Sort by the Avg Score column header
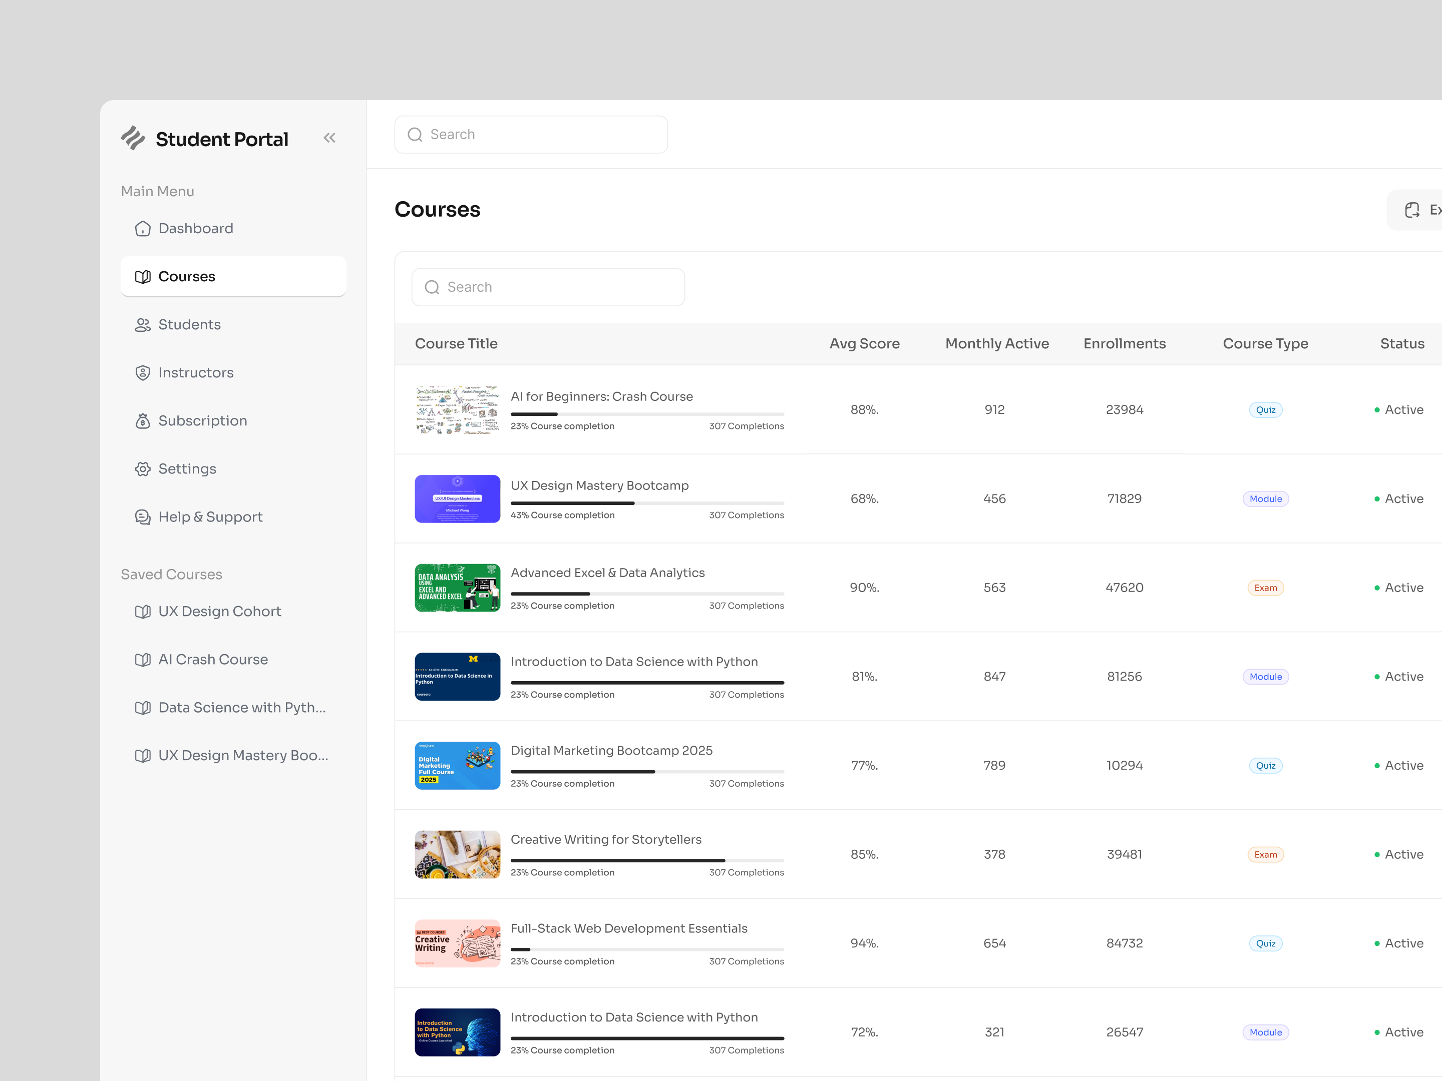Screen dimensions: 1442x1081 pyautogui.click(x=864, y=343)
